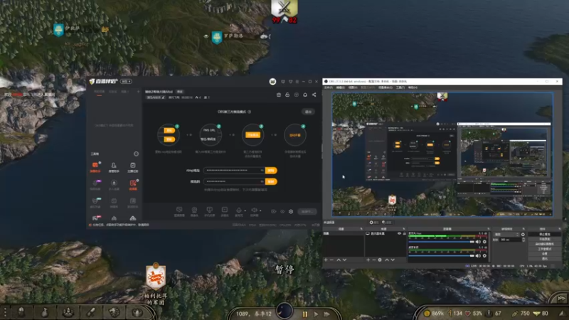
Task: Add a new OBS scene with plus
Action: [x=326, y=260]
